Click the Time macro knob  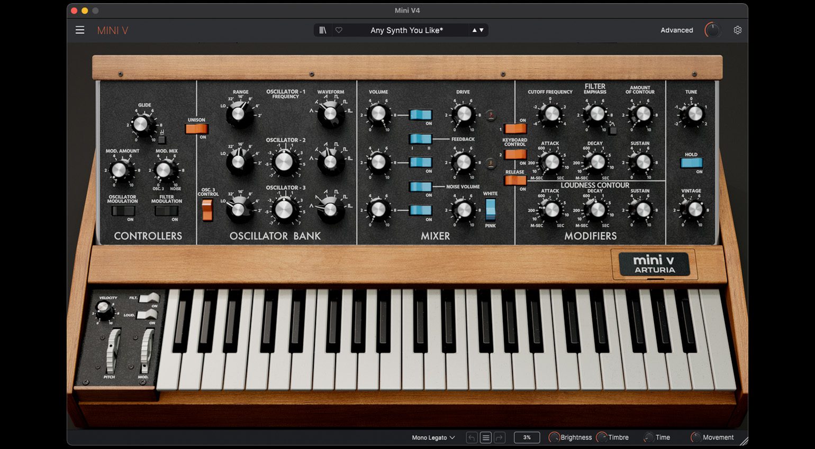click(648, 437)
